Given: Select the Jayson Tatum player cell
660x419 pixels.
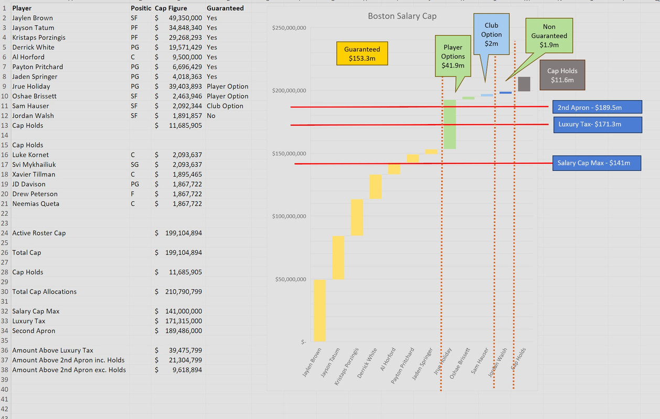Looking at the screenshot, I should coord(70,28).
